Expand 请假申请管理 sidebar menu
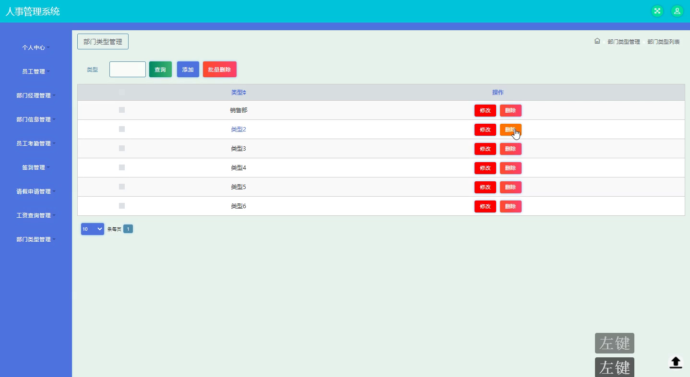 coord(36,191)
